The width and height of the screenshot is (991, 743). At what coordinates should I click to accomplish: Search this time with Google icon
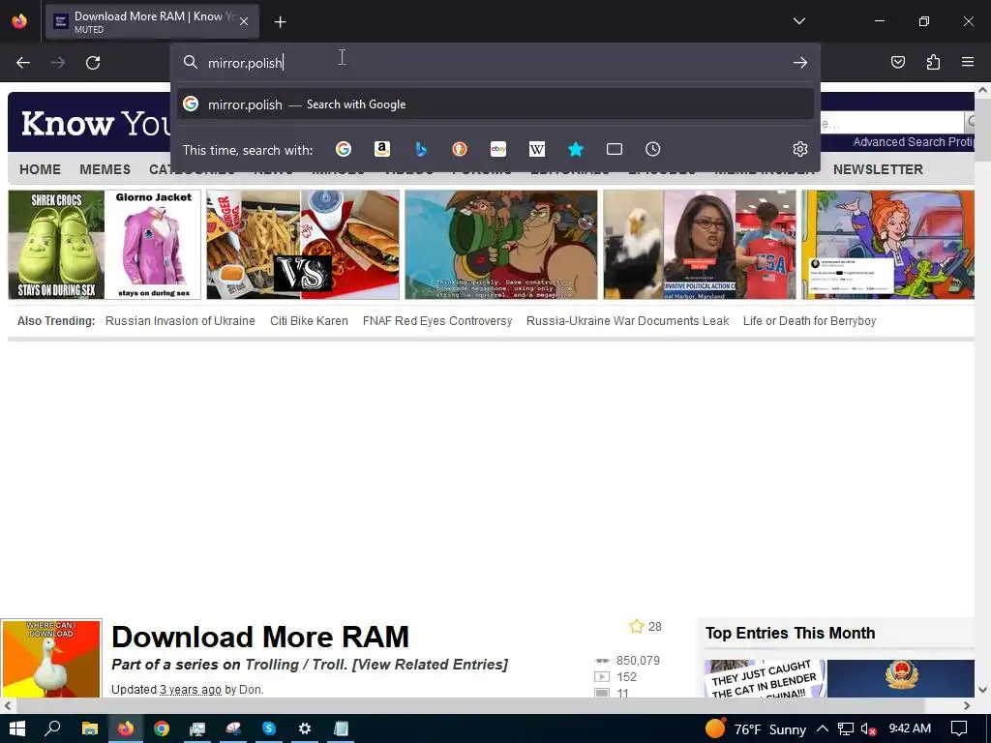coord(344,149)
